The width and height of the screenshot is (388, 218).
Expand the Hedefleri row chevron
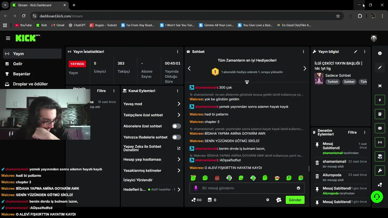point(179,190)
